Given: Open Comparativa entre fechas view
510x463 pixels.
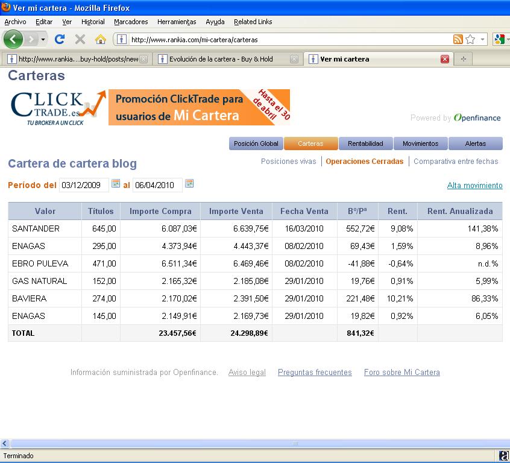Looking at the screenshot, I should [456, 162].
